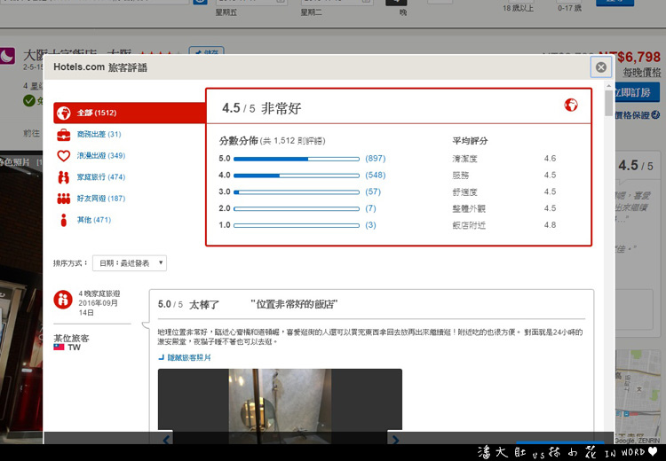Click the business trip briefcase icon

pos(64,135)
